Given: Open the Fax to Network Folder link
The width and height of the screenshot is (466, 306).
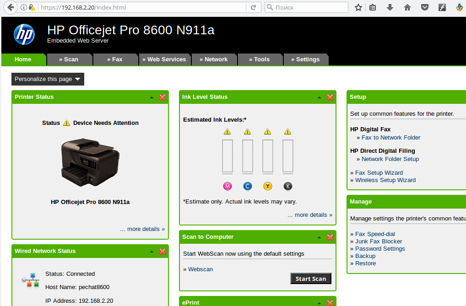Looking at the screenshot, I should point(391,138).
